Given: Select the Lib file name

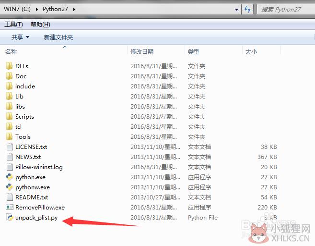Looking at the screenshot, I should (19, 97).
